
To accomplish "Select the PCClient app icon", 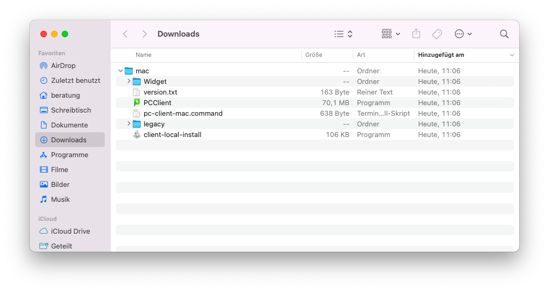I will point(137,102).
